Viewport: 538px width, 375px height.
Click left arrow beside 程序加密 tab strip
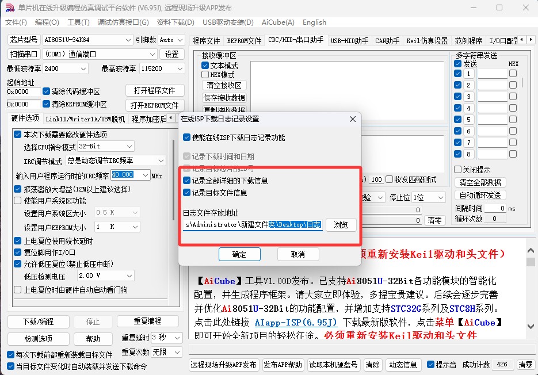[x=170, y=118]
